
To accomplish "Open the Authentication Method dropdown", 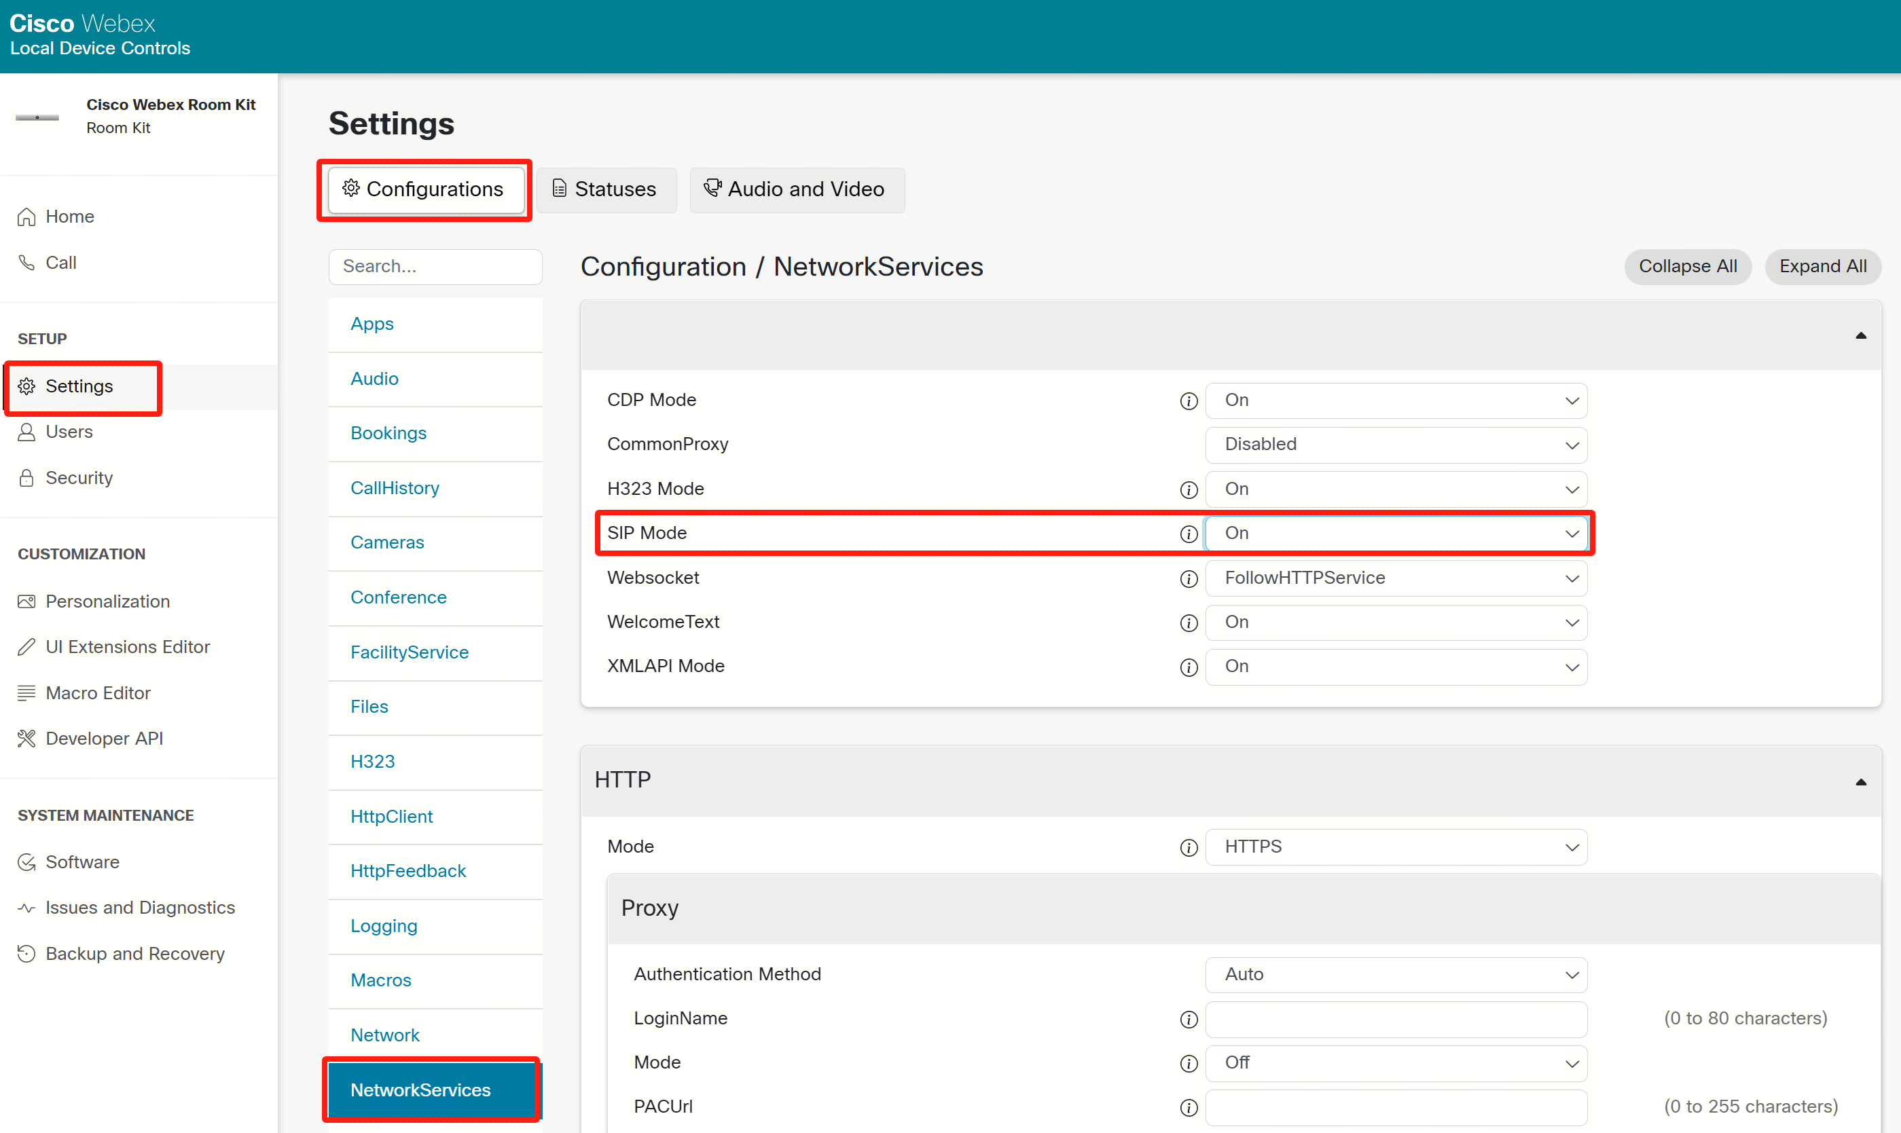I will [1396, 975].
